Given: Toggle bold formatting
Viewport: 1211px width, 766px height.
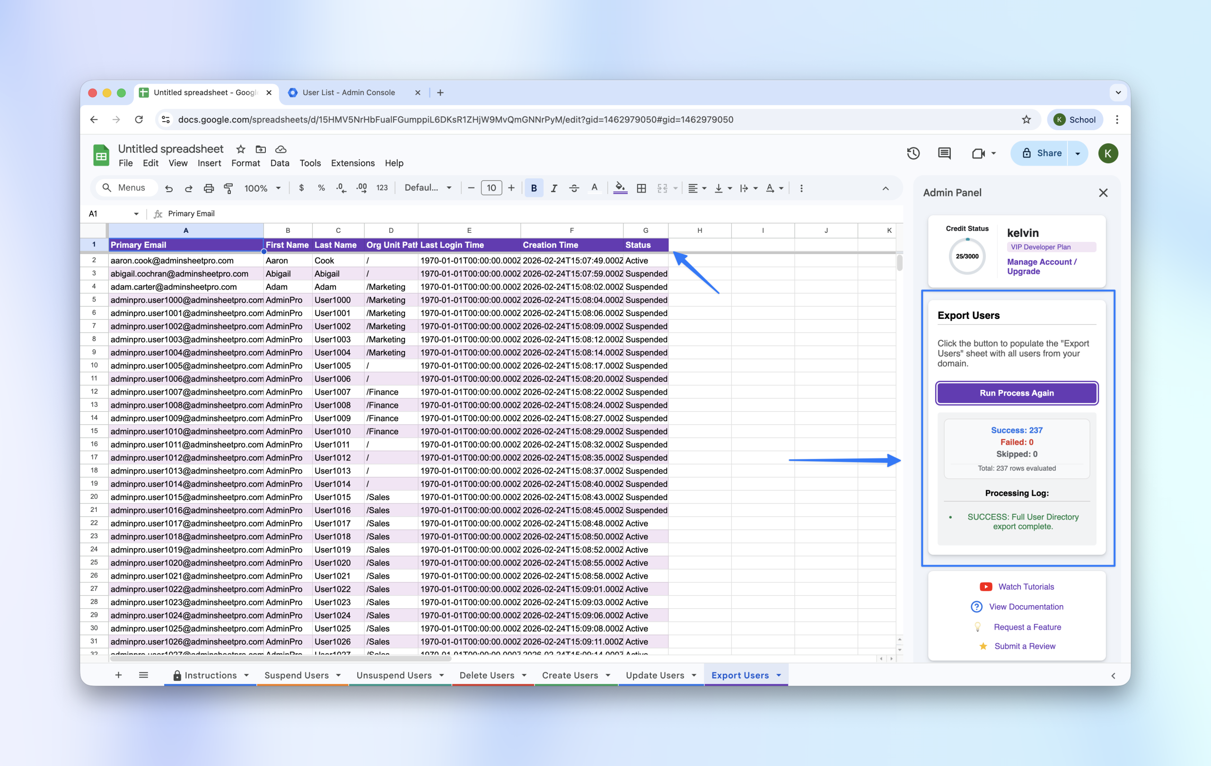Looking at the screenshot, I should [x=534, y=188].
